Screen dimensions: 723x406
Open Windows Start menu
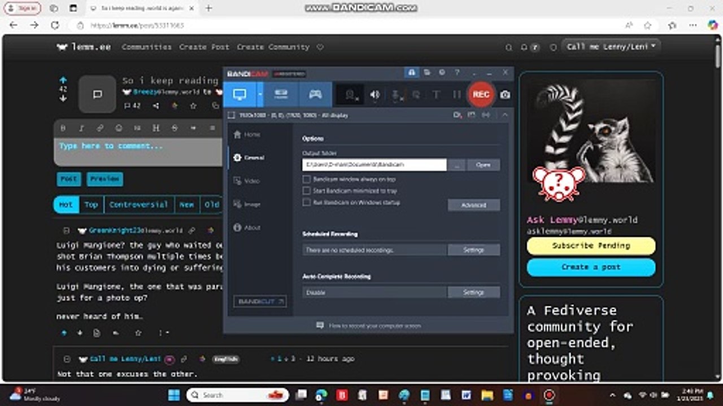174,395
